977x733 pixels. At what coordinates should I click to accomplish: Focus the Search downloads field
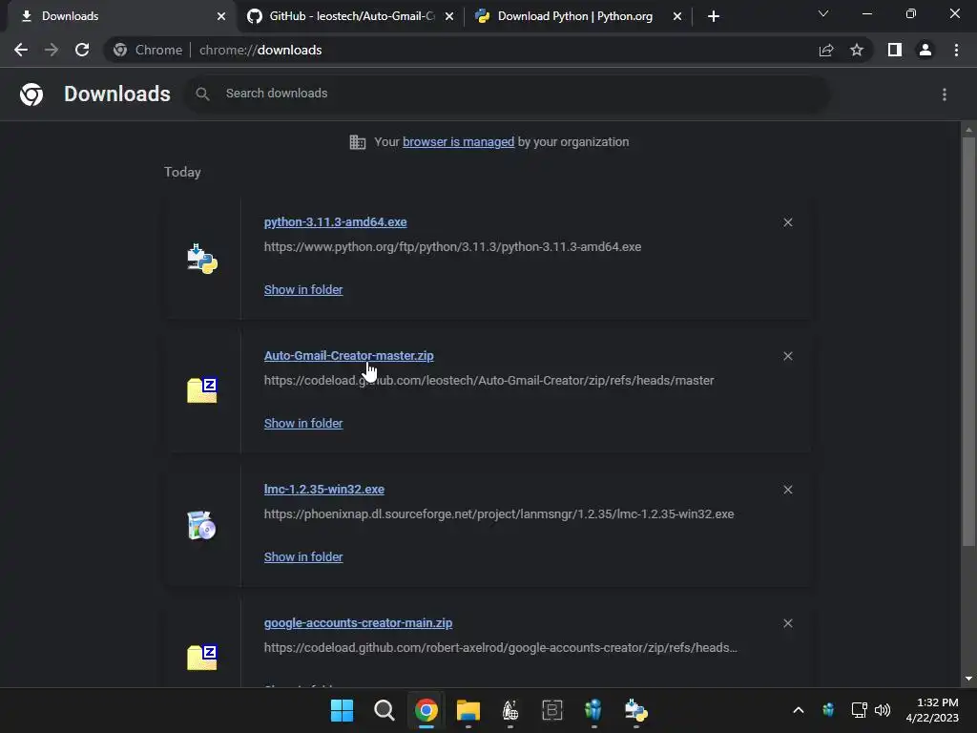(x=506, y=94)
